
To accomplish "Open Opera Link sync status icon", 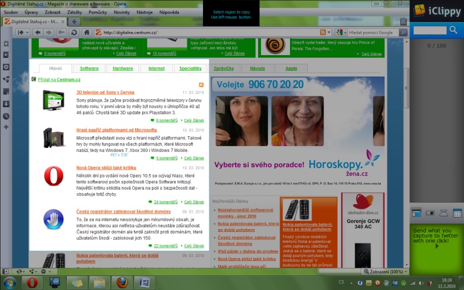I will tap(19, 271).
